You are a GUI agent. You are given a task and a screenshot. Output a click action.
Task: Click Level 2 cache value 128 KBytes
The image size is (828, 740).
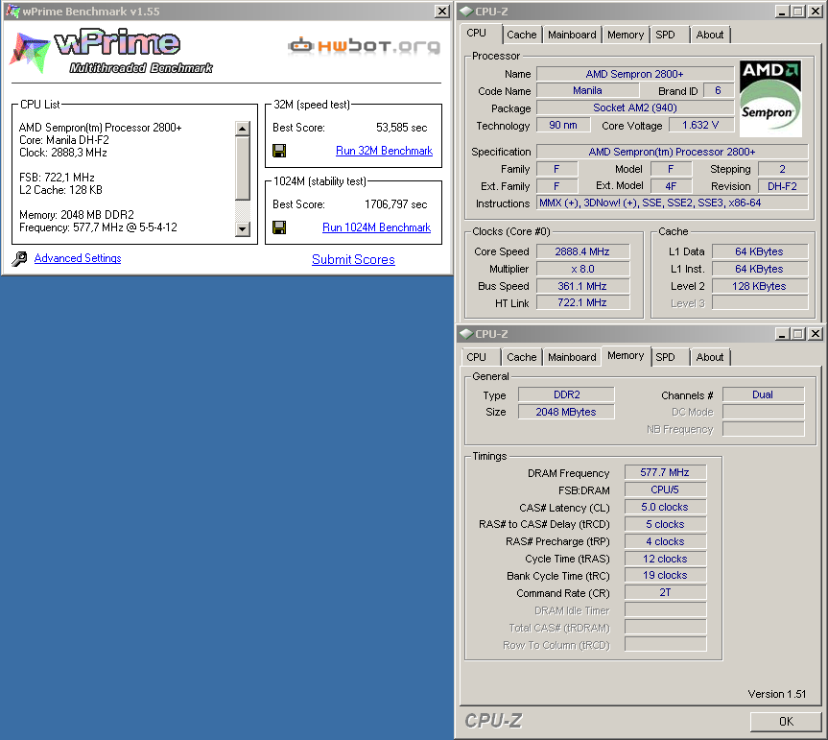(759, 286)
